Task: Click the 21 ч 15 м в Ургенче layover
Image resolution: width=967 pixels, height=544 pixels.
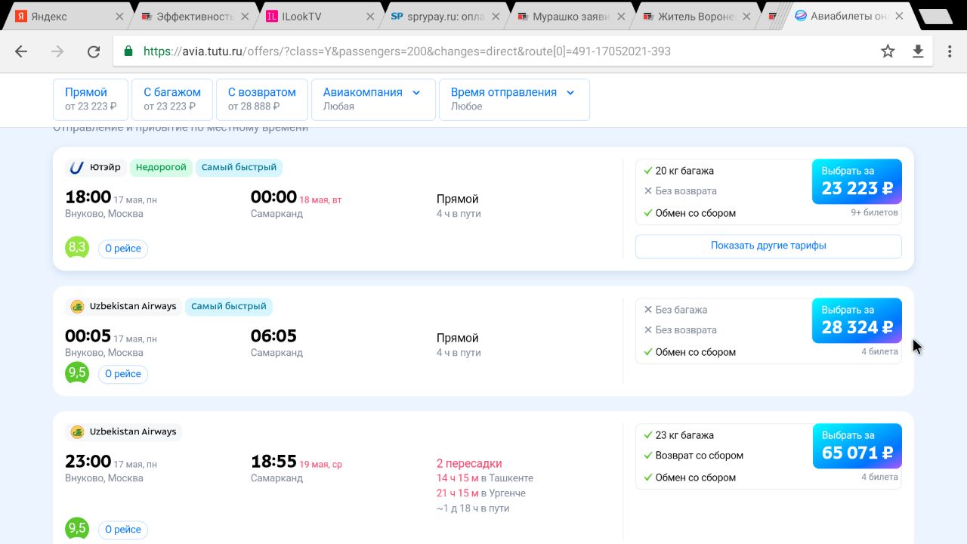Action: point(481,493)
